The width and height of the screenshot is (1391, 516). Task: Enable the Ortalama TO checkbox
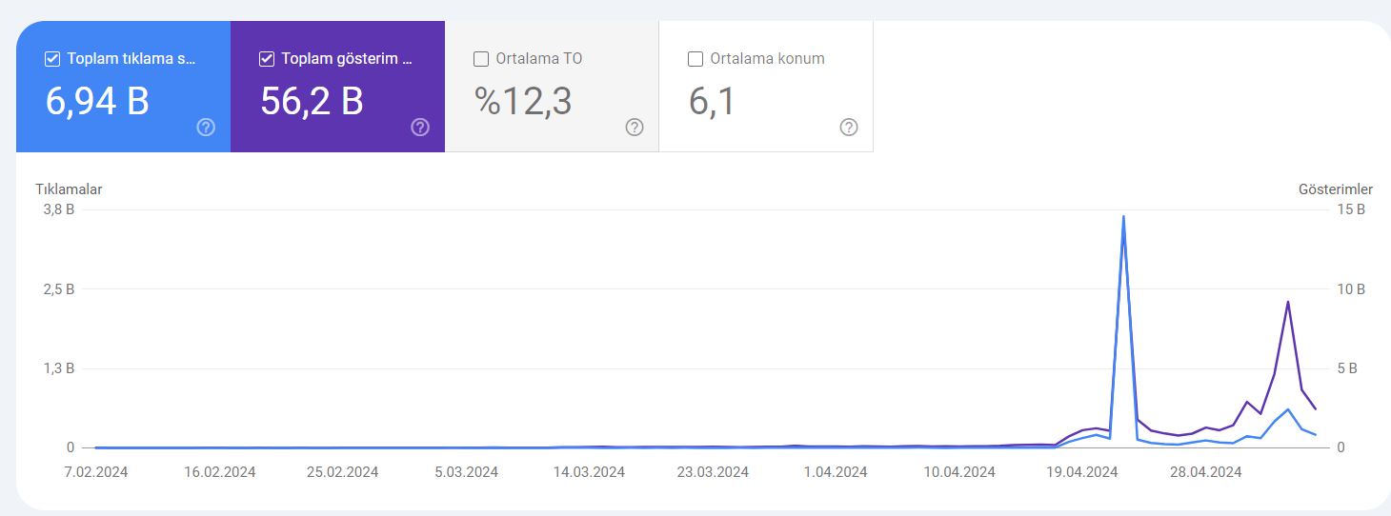481,59
